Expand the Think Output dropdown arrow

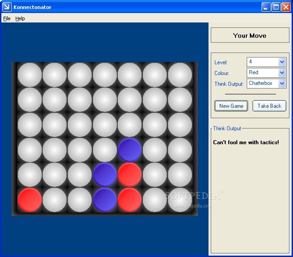tap(282, 84)
